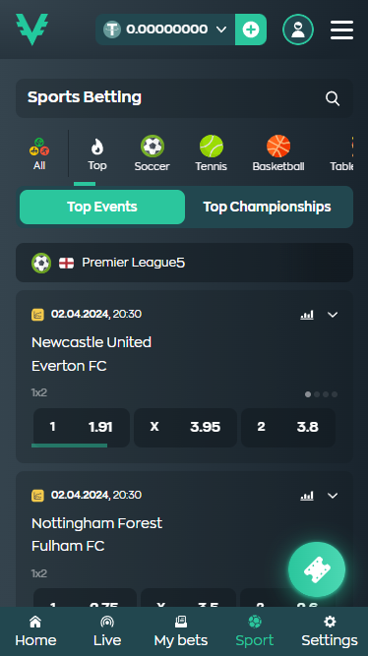The width and height of the screenshot is (368, 656).
Task: Select the Top Events tab
Action: tap(102, 208)
